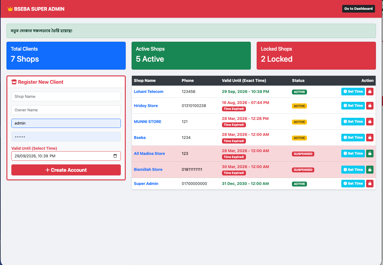Focus the Owner Name input field
The image size is (383, 265).
pos(66,110)
